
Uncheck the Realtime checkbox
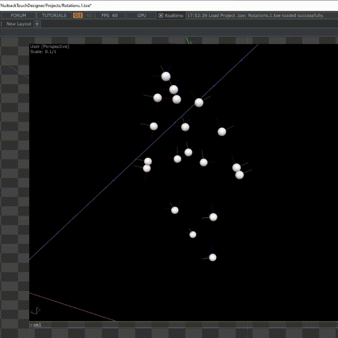(161, 15)
